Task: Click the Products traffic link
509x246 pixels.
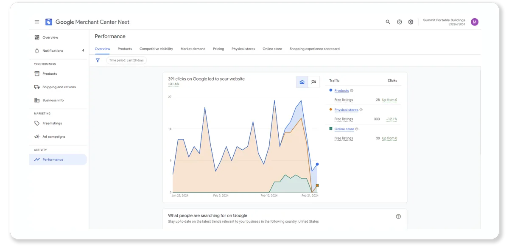Action: pyautogui.click(x=341, y=90)
